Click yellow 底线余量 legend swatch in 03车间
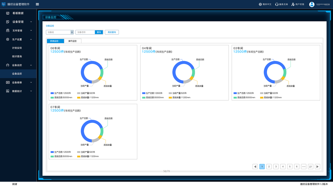This screenshot has width=333, height=187. coord(262,98)
